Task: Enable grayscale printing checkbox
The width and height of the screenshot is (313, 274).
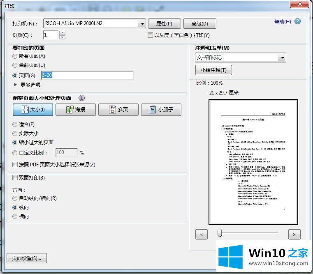Action: [x=150, y=35]
